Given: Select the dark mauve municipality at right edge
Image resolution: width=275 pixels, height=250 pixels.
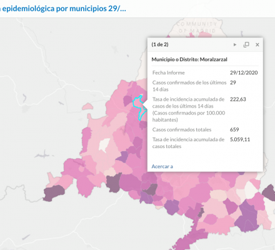Looking at the screenshot, I should (x=269, y=192).
